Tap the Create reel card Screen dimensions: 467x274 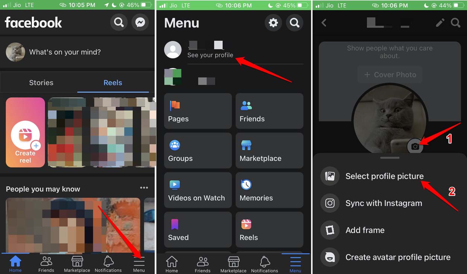pos(25,133)
